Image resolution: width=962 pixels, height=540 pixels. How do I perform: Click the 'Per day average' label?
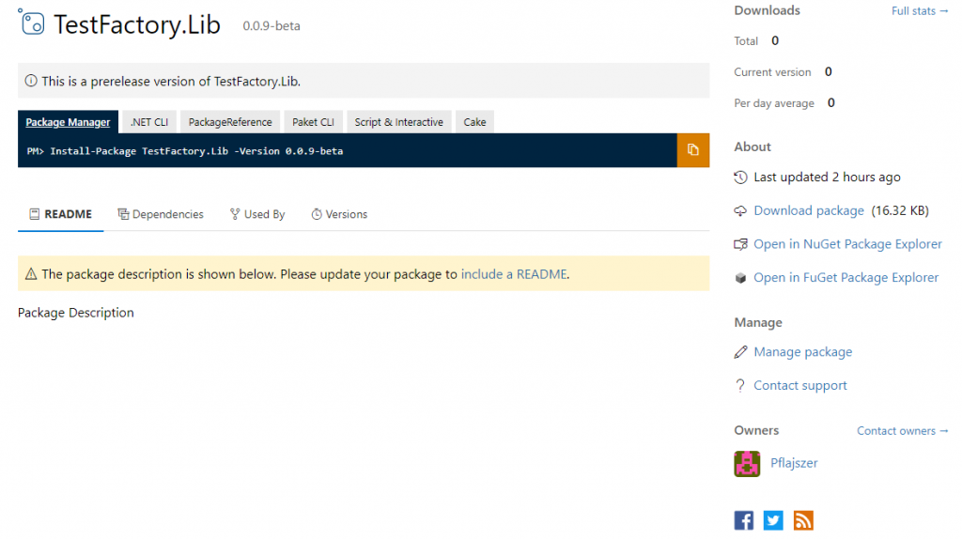[x=774, y=103]
